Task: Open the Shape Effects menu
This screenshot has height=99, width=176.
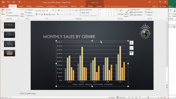Action: [x=136, y=15]
